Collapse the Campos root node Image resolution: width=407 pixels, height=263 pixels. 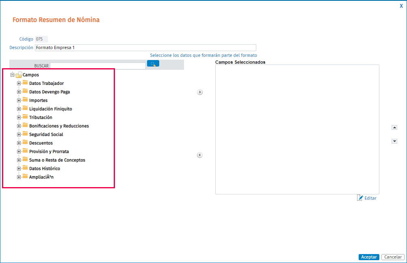click(12, 75)
